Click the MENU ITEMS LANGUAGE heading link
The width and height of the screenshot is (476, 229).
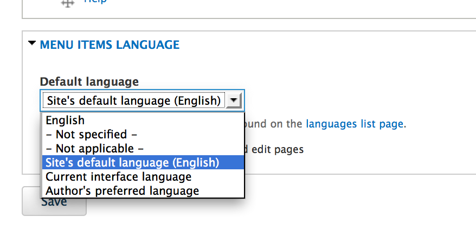110,45
